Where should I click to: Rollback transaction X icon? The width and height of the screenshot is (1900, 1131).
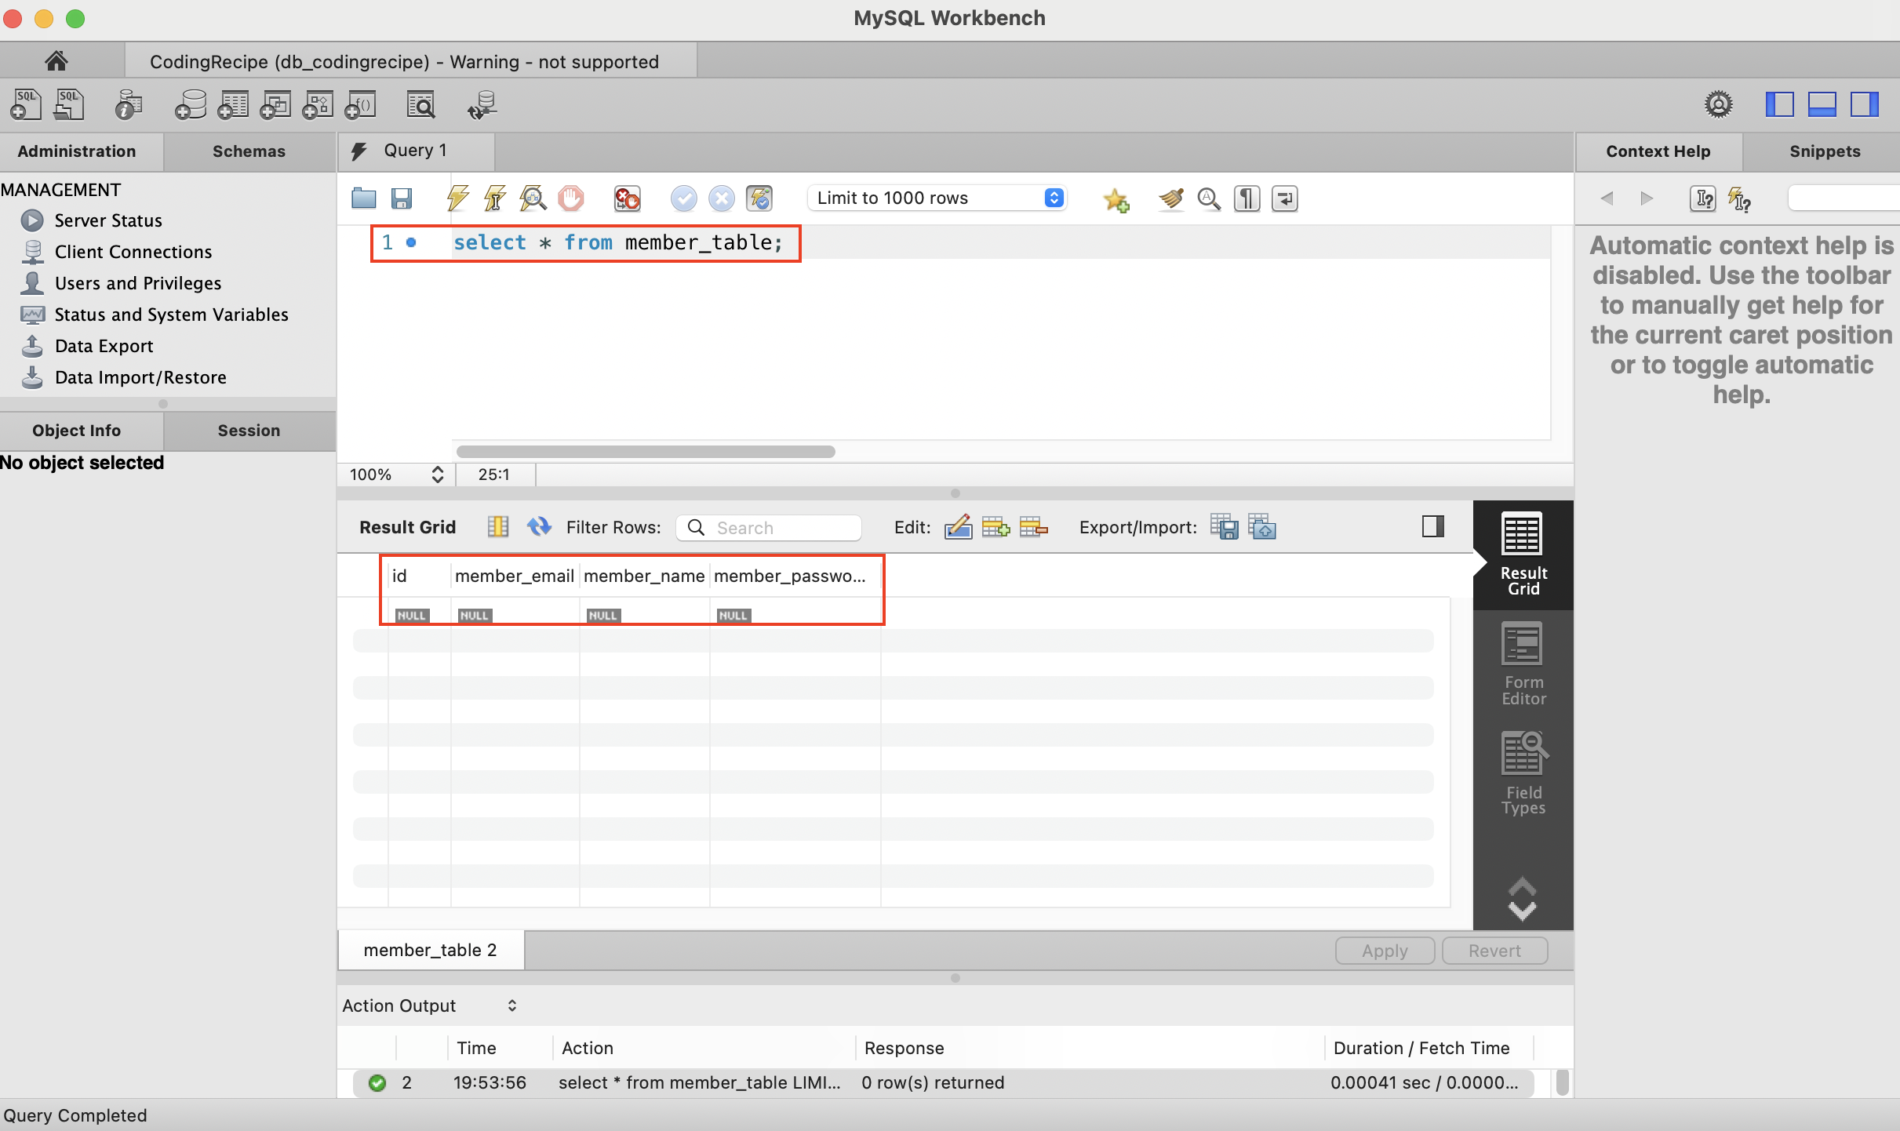(x=721, y=198)
